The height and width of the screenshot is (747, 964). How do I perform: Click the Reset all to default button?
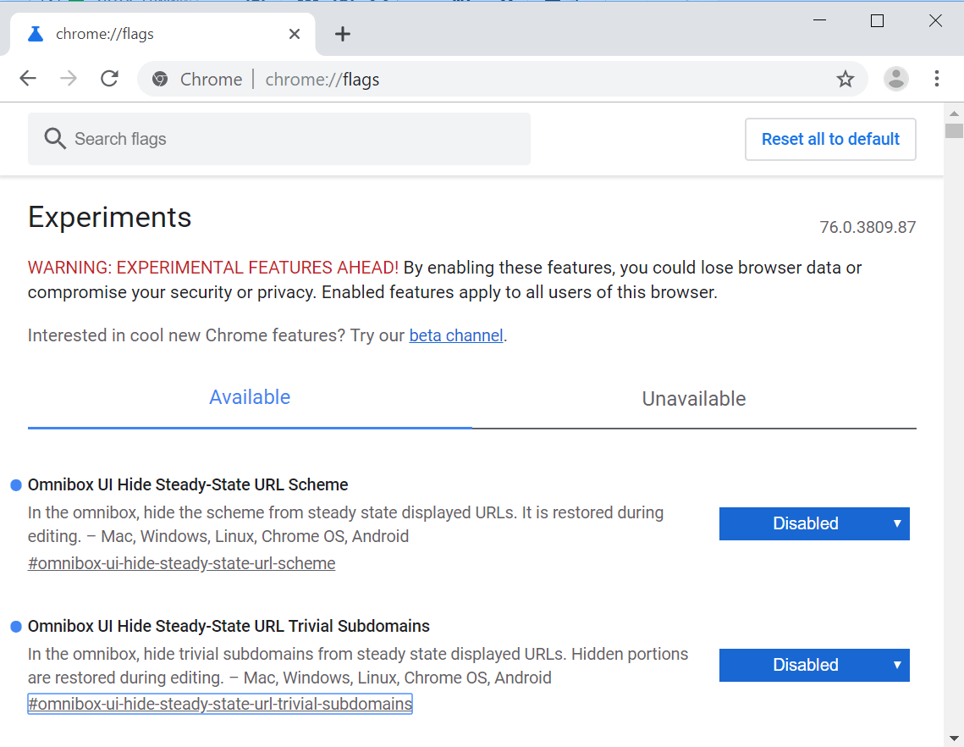click(x=830, y=139)
